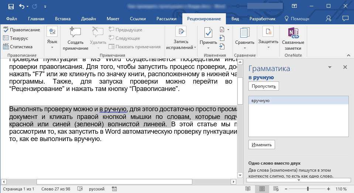Click the proofing errors icon in status bar
Viewport: 354px width, 193px height.
click(80, 189)
